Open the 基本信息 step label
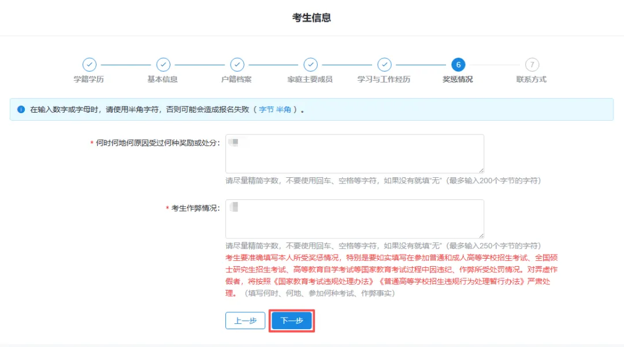 coord(163,80)
